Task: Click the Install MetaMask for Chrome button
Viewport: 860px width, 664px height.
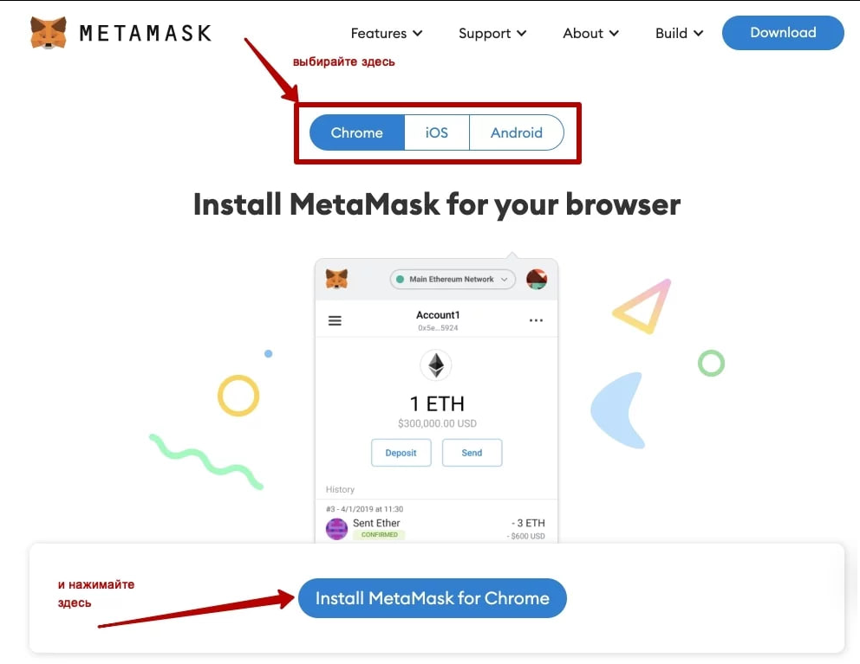Action: (433, 598)
